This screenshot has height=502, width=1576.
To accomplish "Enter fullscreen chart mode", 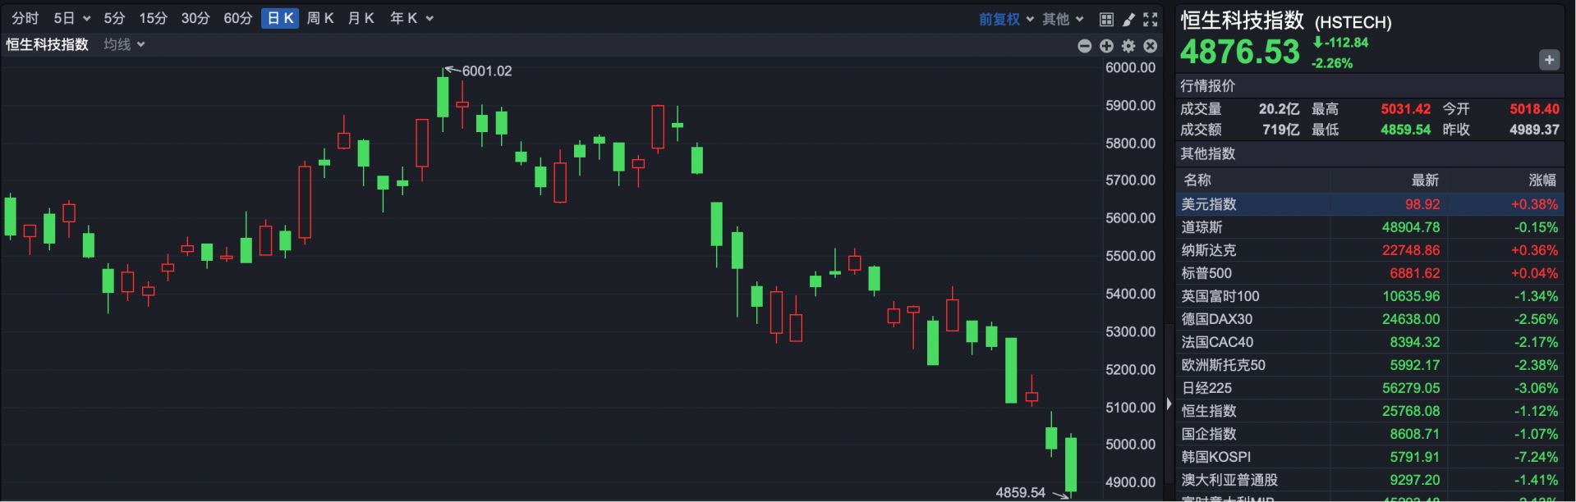I will [x=1151, y=19].
